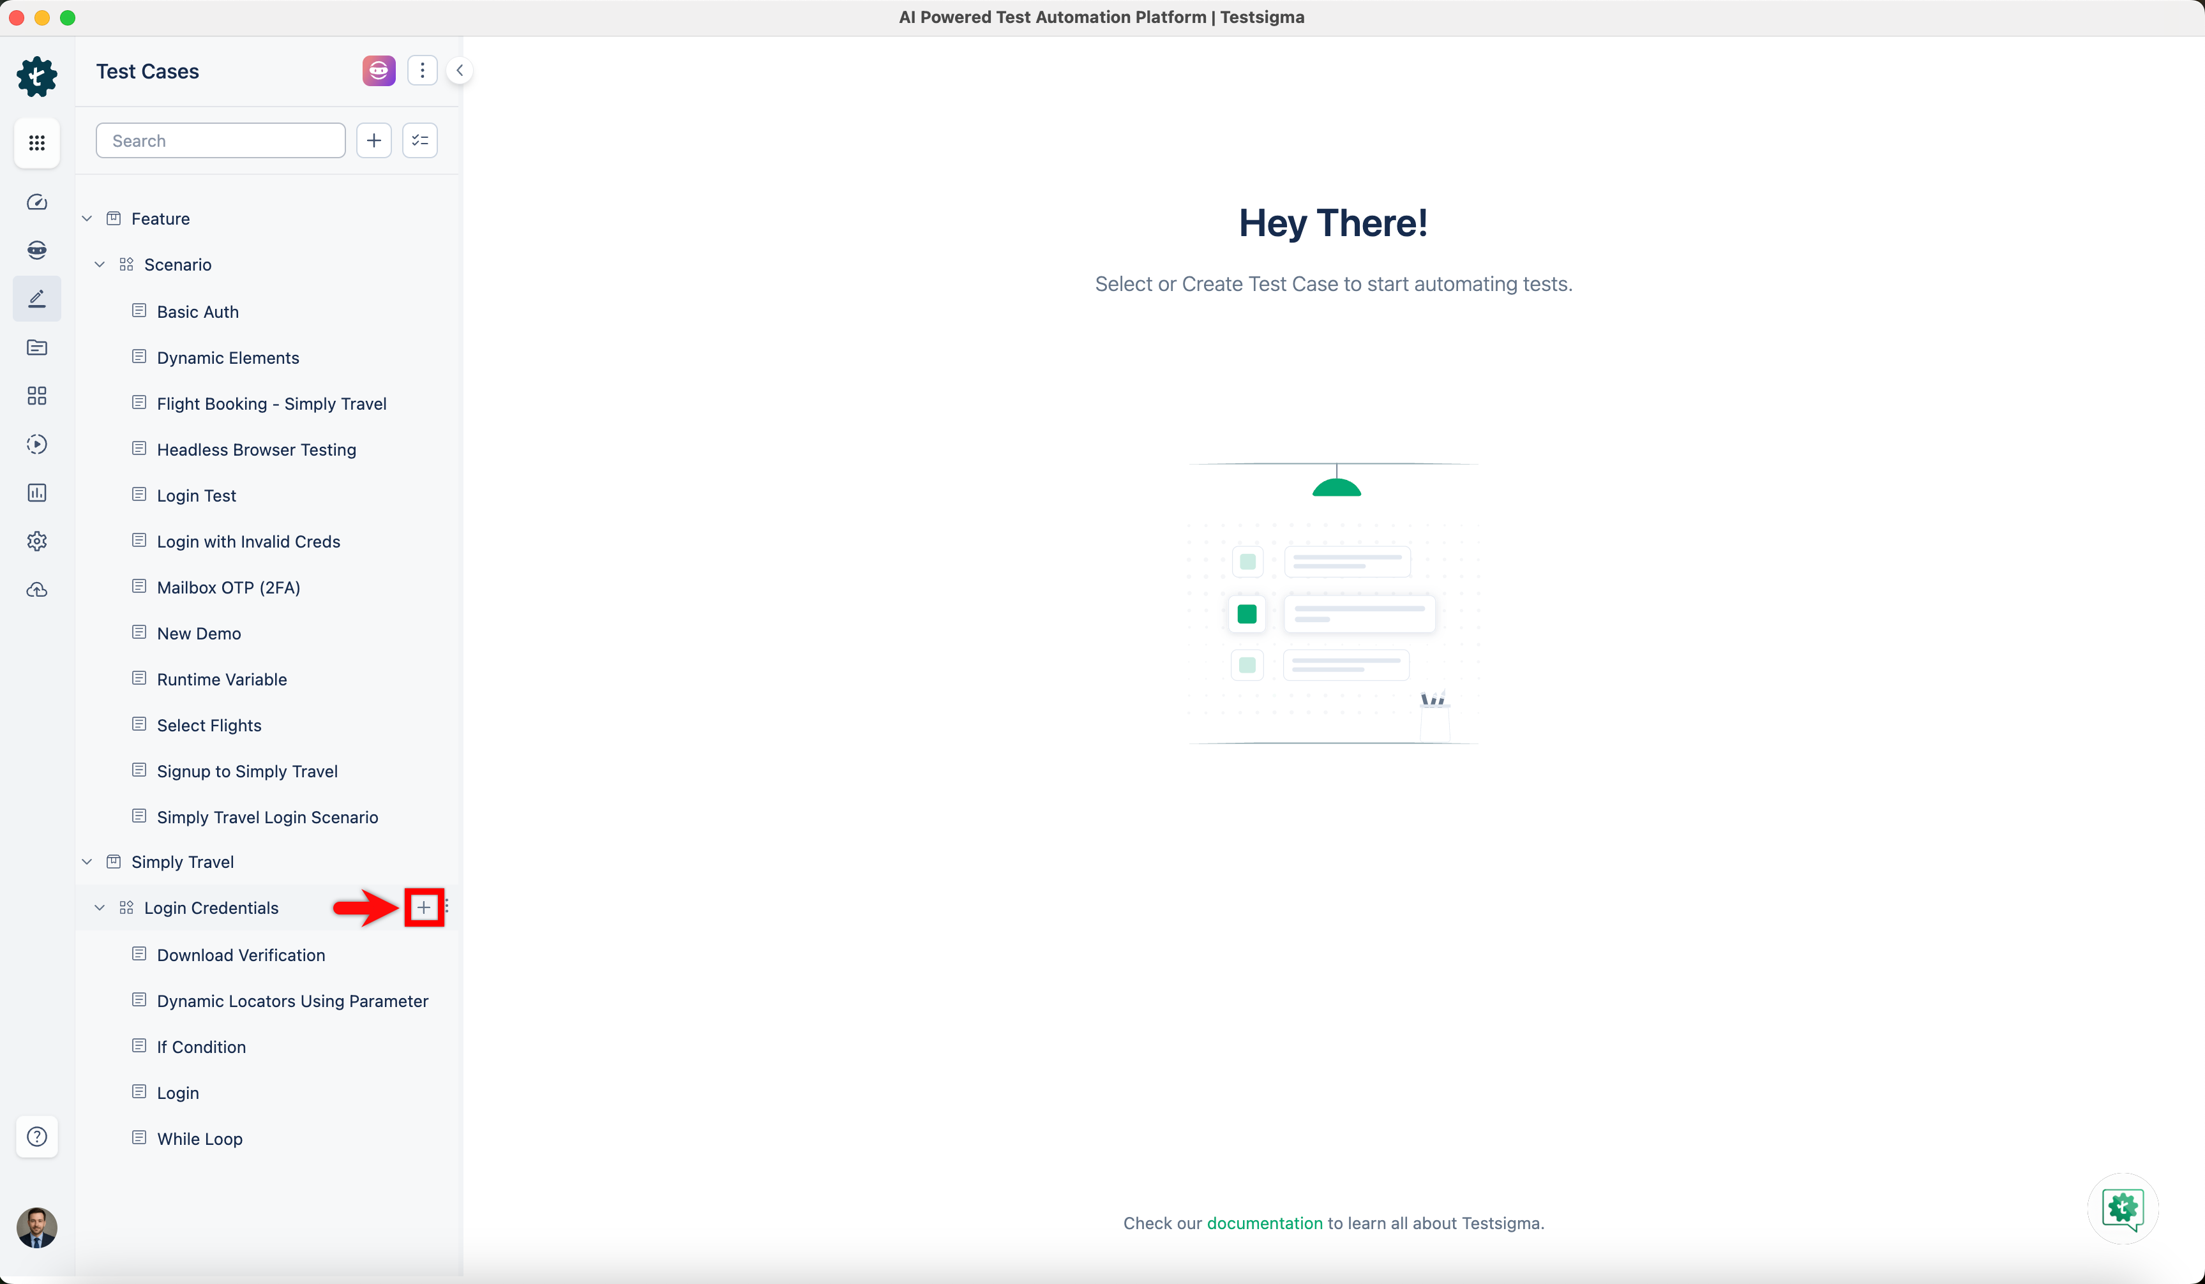Click the Basic Auth document icon
The width and height of the screenshot is (2205, 1284).
(139, 311)
